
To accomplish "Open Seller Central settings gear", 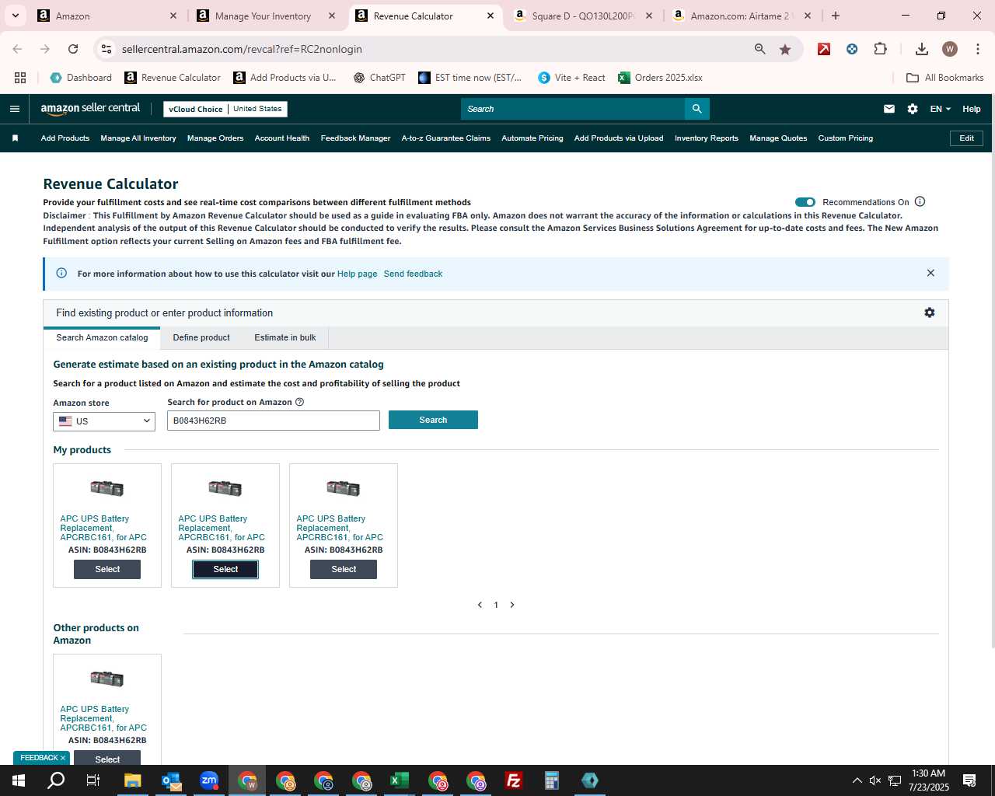I will click(913, 109).
